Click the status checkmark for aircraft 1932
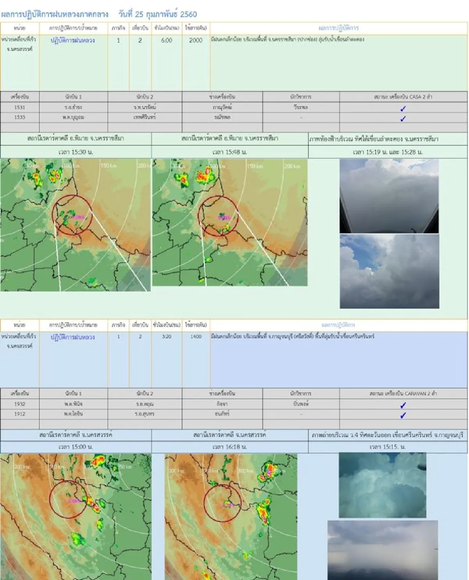This screenshot has height=580, width=469. pos(403,405)
